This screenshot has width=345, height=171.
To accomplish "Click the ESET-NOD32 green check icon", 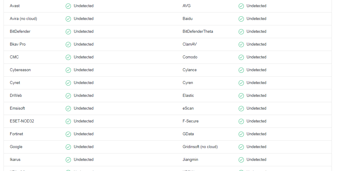I will point(68,121).
